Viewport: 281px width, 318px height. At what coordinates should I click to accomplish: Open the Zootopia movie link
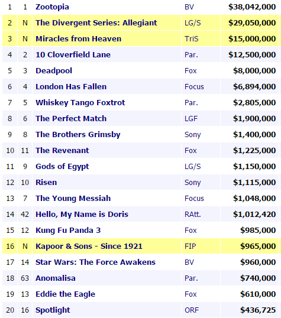52,7
